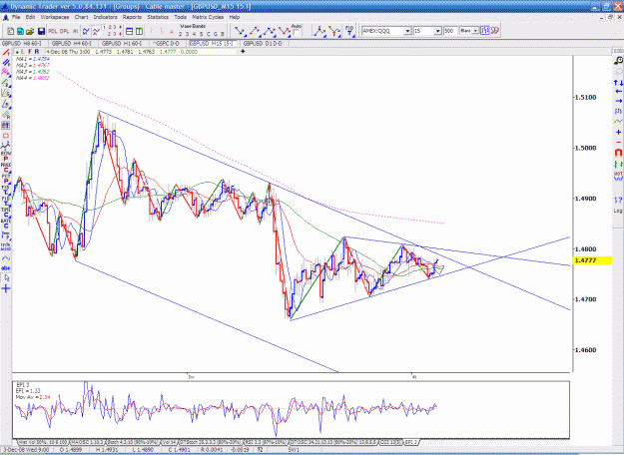Click the blue plus icon on the right sidebar
Screen dimensions: 624x455
(618, 132)
